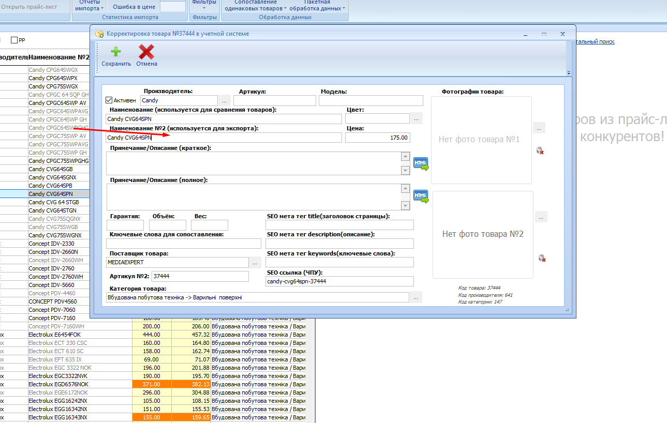
Task: Click the Ключевые слова для сопоставления field
Action: point(184,244)
